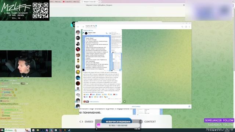Click the first emoji reaction under the post
Image resolution: width=235 pixels, height=132 pixels.
[x=86, y=95]
